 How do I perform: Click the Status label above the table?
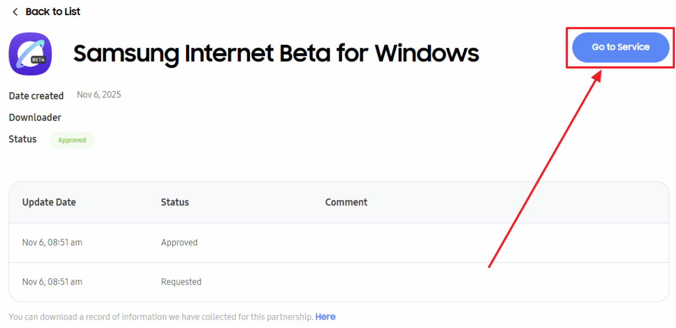tap(23, 139)
